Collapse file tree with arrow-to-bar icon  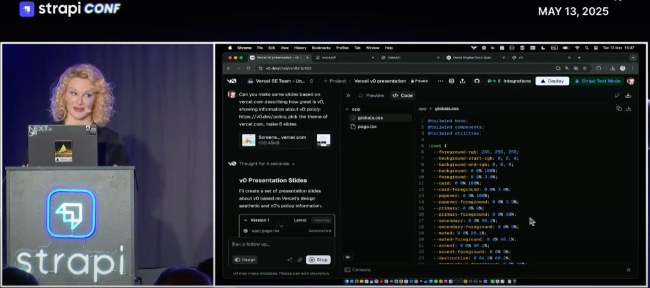coord(348,257)
